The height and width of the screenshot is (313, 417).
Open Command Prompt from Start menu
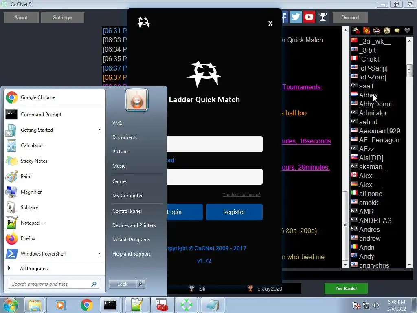(x=54, y=115)
